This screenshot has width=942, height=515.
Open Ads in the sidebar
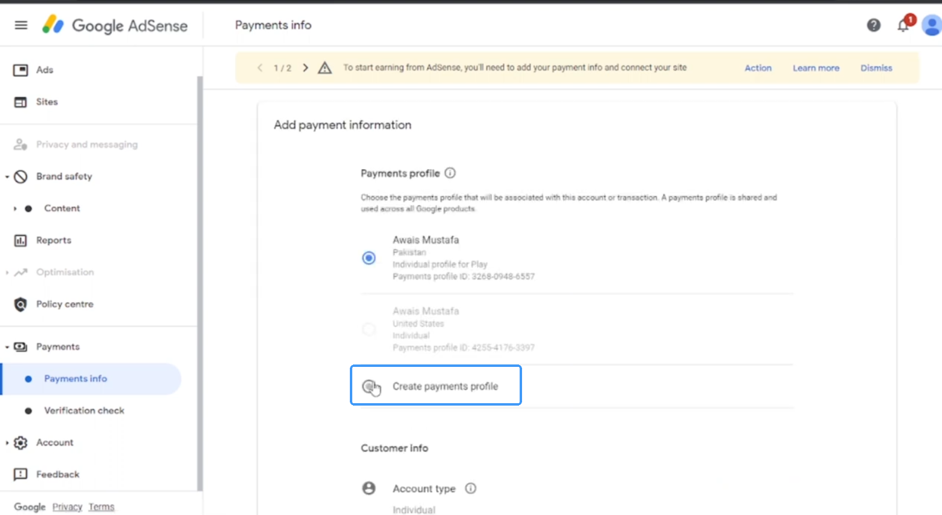45,70
